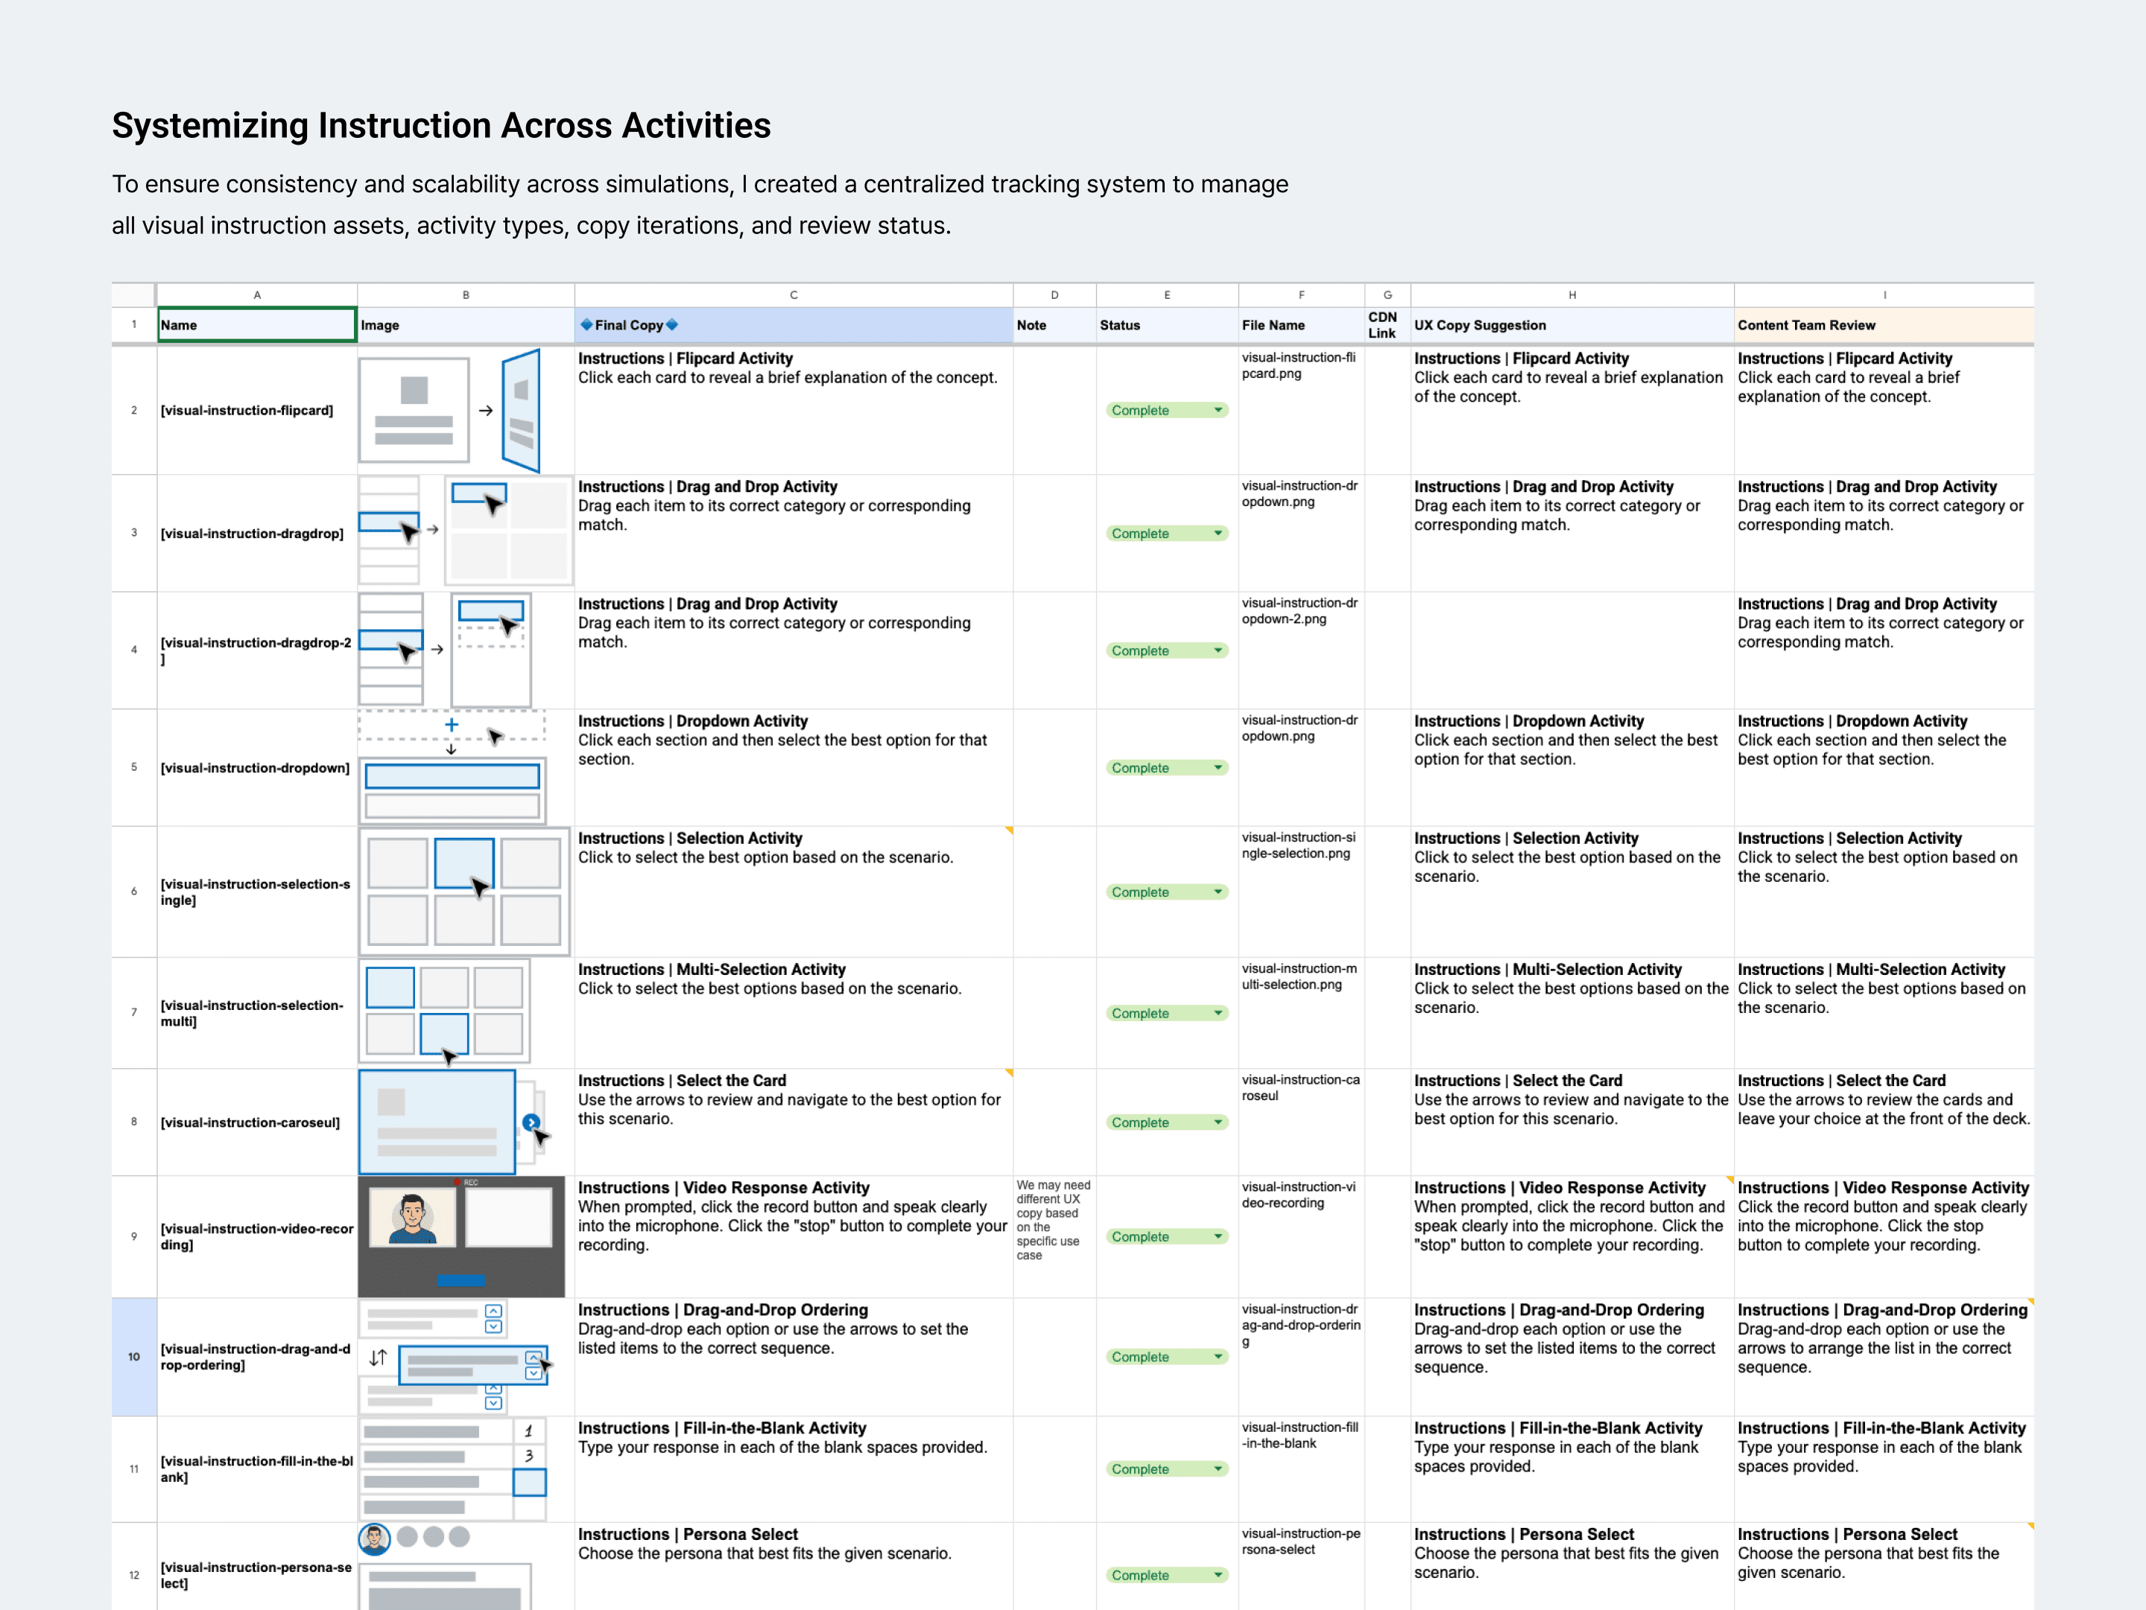
Task: Click the note cell about different UX copy
Action: click(x=1054, y=1220)
